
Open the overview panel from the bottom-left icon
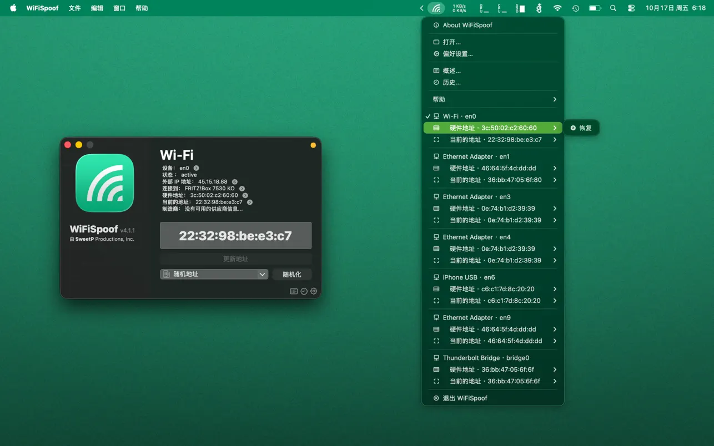[x=294, y=291]
